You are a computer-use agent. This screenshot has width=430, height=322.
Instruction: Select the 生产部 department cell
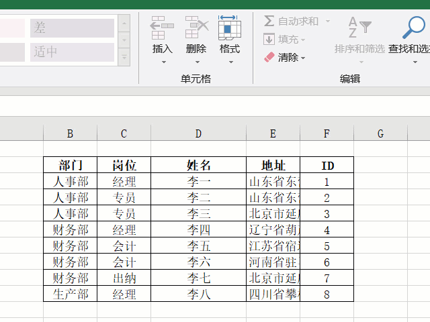pos(70,294)
